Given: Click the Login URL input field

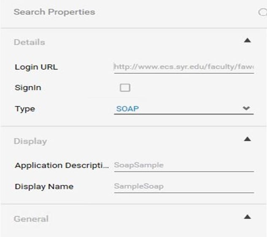Looking at the screenshot, I should [x=183, y=67].
